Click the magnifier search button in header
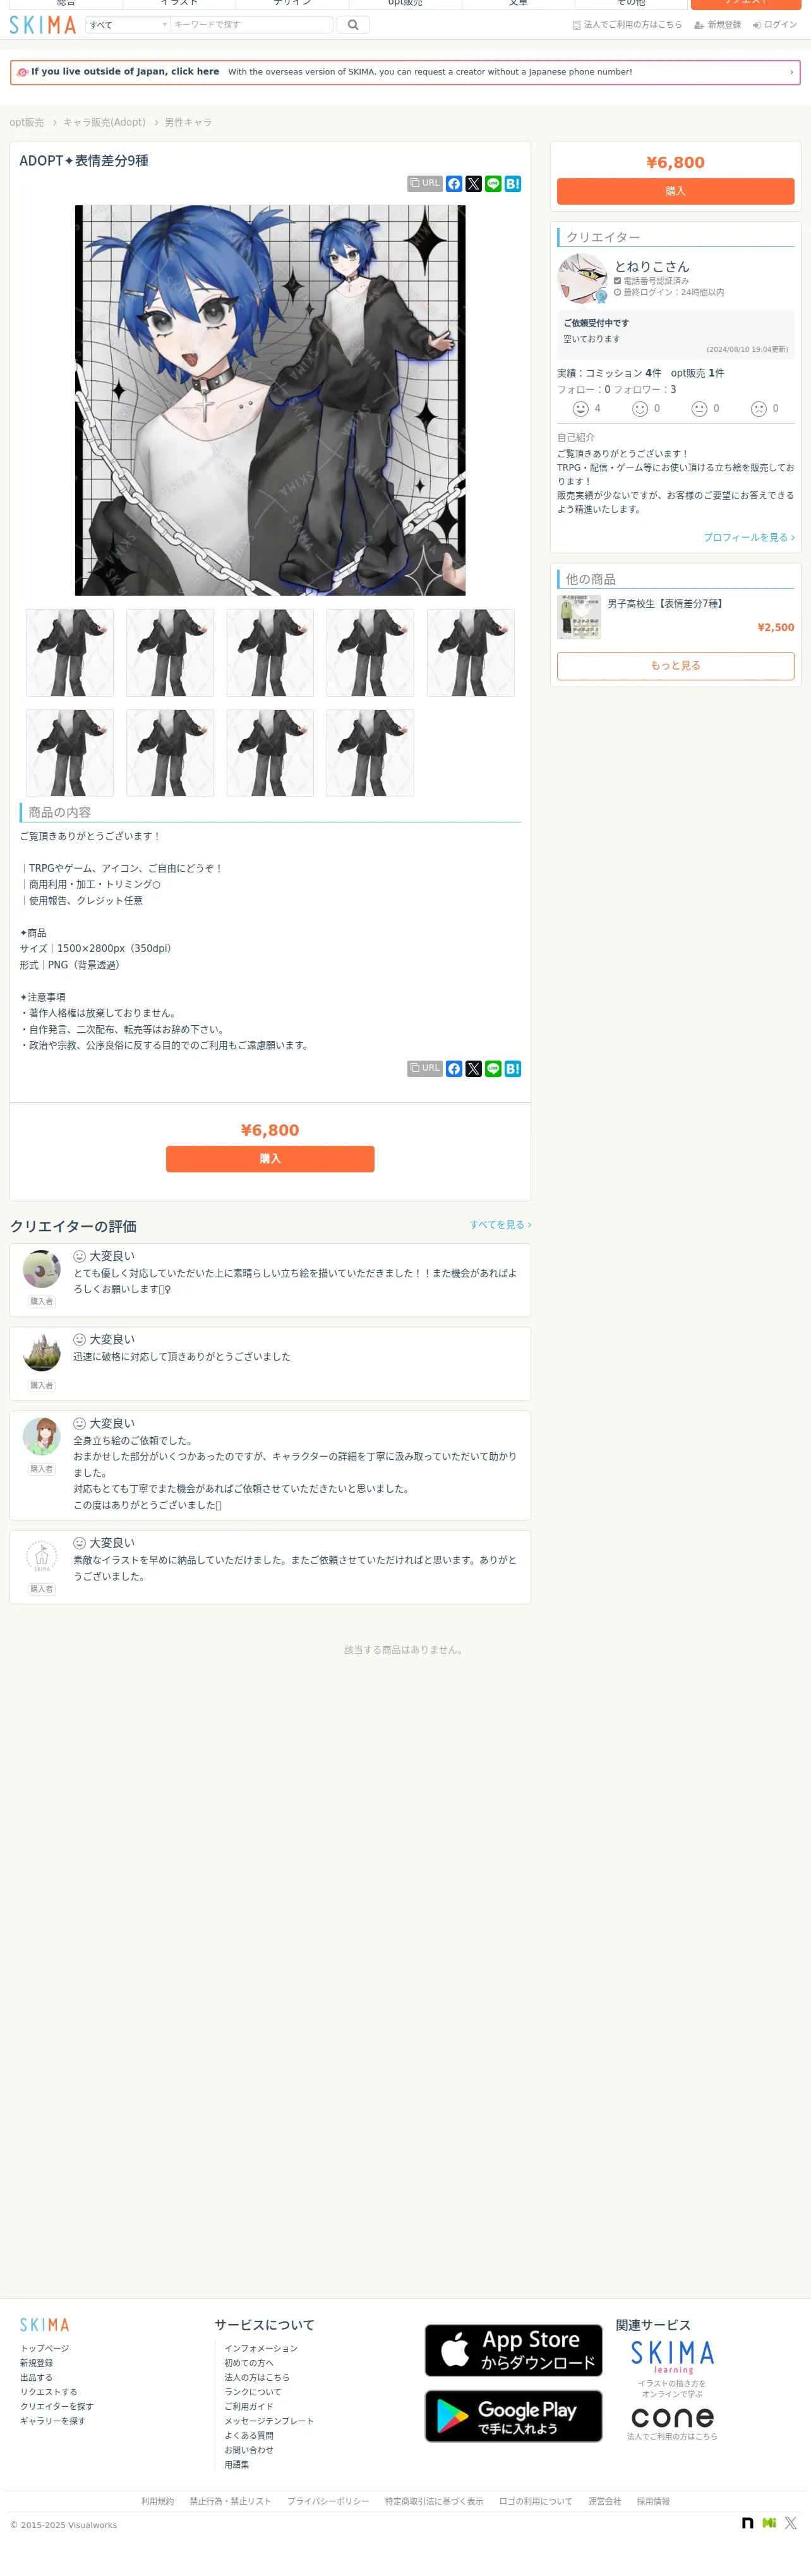This screenshot has height=2576, width=811. pyautogui.click(x=353, y=24)
